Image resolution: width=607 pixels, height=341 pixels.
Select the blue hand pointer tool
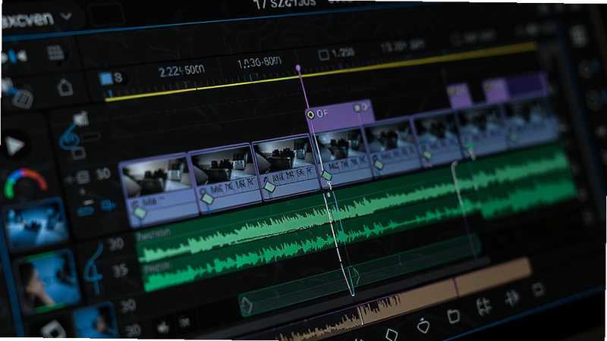[x=70, y=137]
